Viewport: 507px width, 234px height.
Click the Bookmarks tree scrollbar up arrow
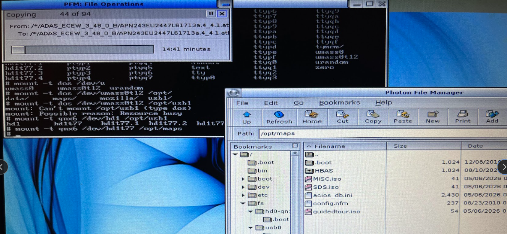[295, 154]
